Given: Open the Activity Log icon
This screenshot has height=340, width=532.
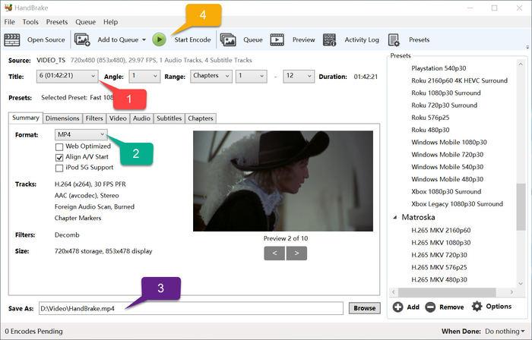Looking at the screenshot, I should (x=329, y=39).
